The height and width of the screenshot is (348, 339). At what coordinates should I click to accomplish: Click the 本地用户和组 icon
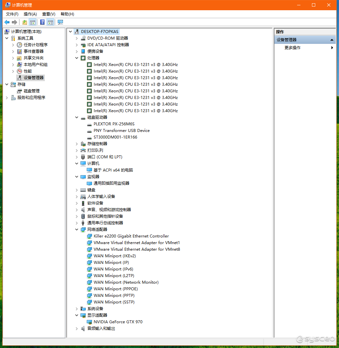pos(19,65)
